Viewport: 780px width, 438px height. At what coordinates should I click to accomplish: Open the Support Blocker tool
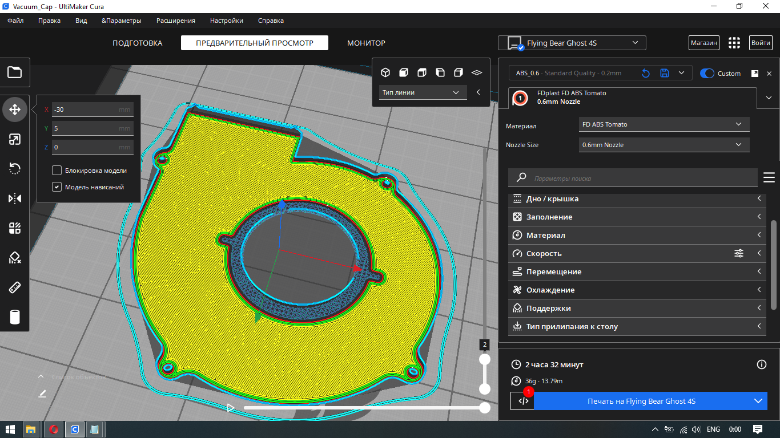(x=15, y=258)
